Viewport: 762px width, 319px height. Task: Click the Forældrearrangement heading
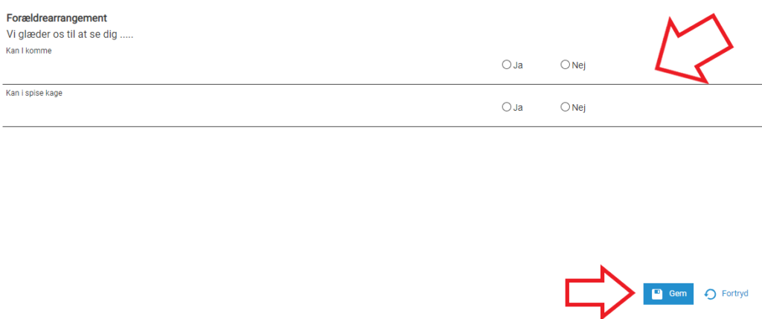[x=57, y=18]
